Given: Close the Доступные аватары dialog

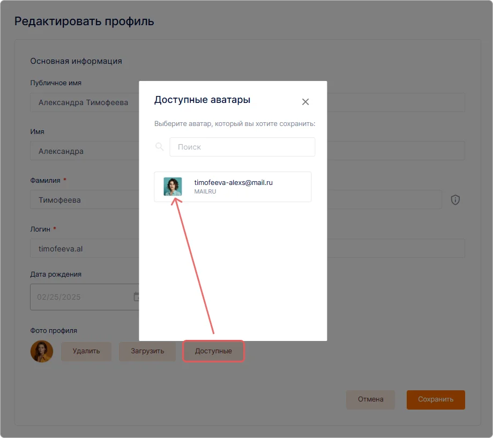Looking at the screenshot, I should pos(305,102).
